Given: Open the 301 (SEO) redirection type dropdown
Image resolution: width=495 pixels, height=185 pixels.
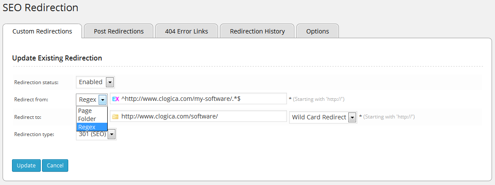Looking at the screenshot, I should [96, 134].
